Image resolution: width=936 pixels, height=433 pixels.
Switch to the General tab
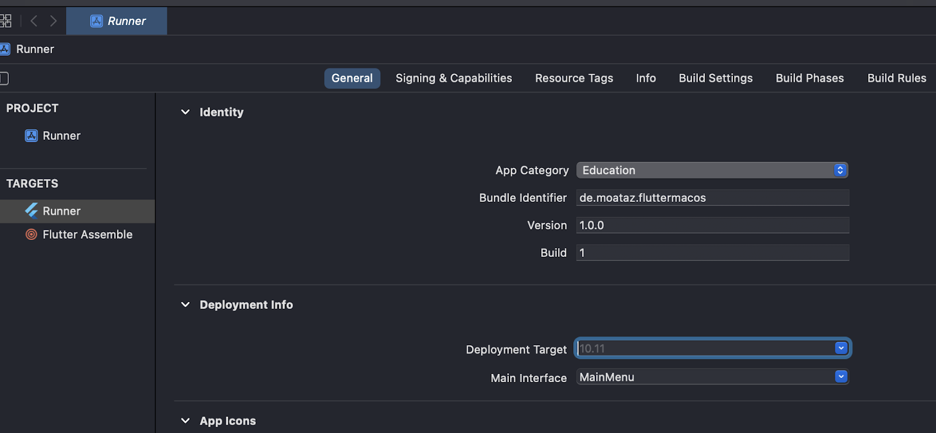352,78
